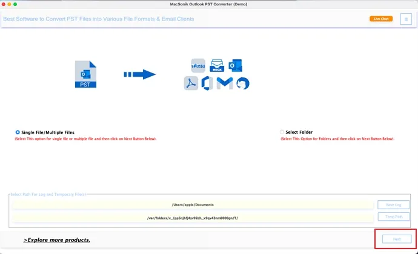Start a Live Chat session
Viewport: 418px width, 254px height.
pos(381,19)
